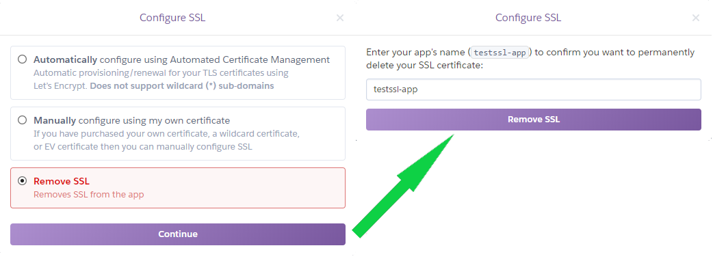
Task: Click the Let's Encrypt provisioning description text
Action: (161, 79)
